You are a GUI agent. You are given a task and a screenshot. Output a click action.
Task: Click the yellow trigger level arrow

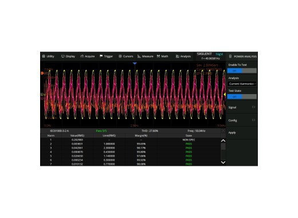pyautogui.click(x=225, y=95)
